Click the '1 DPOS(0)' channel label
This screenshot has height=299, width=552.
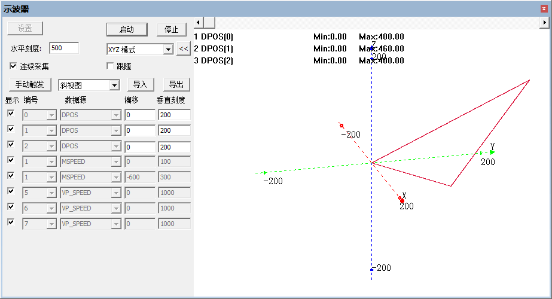tap(214, 36)
